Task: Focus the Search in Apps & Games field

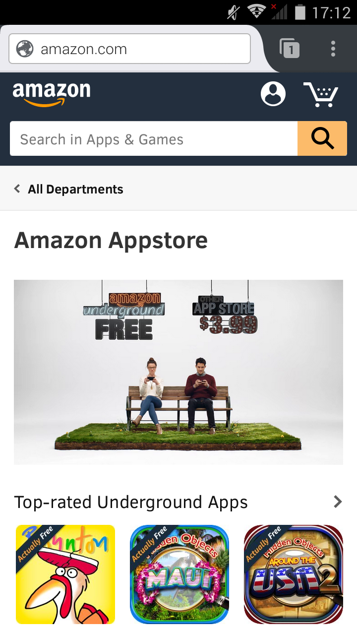Action: [154, 138]
